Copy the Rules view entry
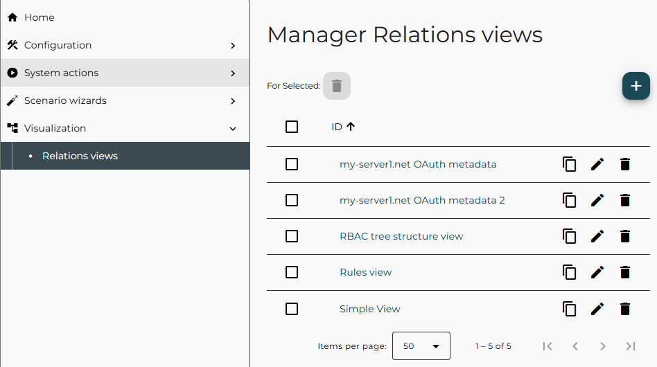The image size is (657, 367). pyautogui.click(x=569, y=272)
